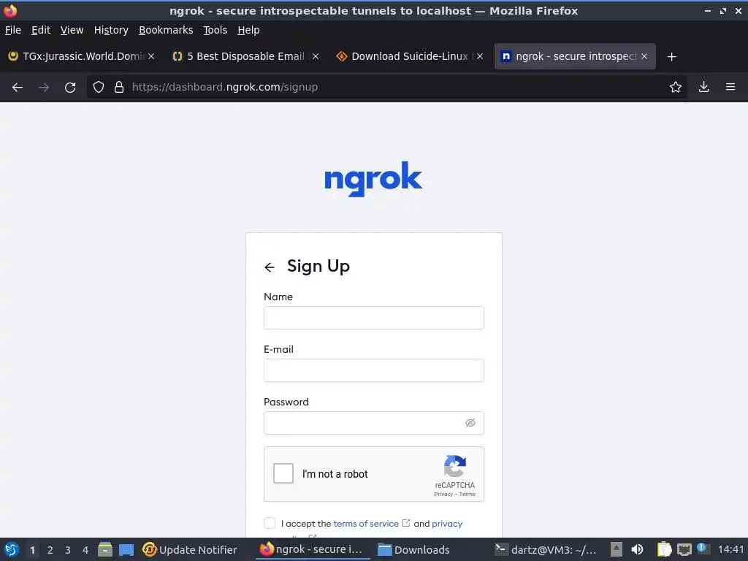The width and height of the screenshot is (748, 561).
Task: Close the 5 Best Disposable Email tab
Action: (x=316, y=56)
